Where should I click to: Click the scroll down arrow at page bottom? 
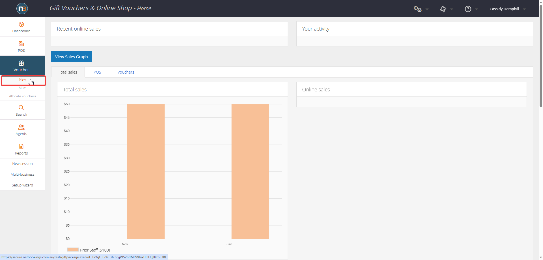click(541, 258)
